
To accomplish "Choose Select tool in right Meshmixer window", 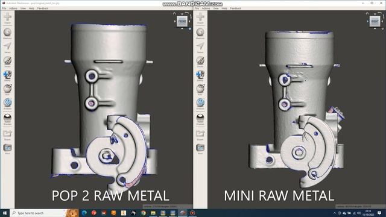I will pyautogui.click(x=200, y=47).
